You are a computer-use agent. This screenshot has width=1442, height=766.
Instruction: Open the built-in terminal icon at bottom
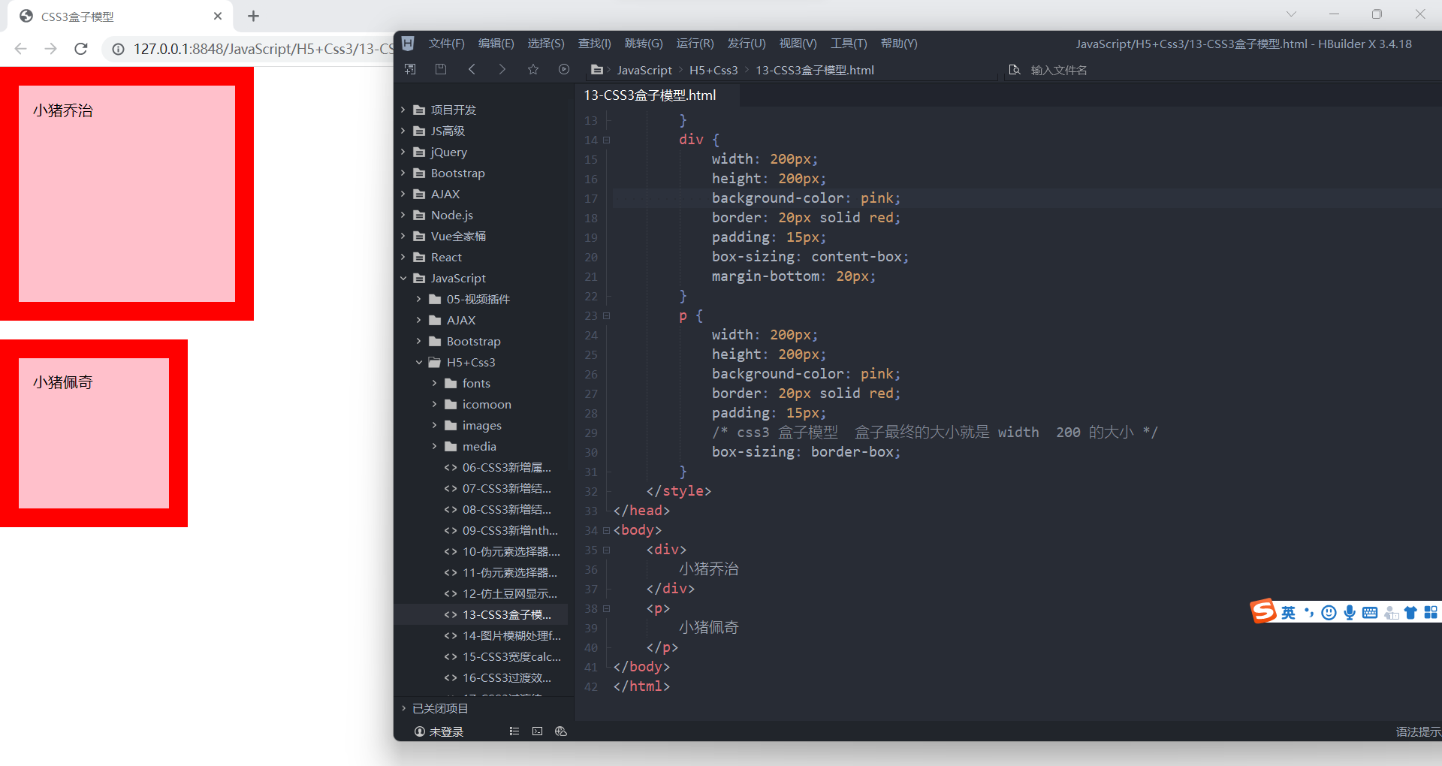pos(537,731)
